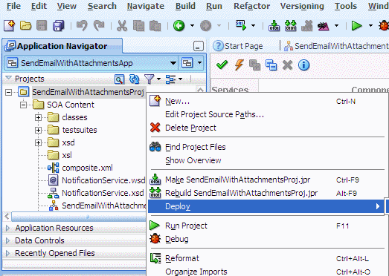The width and height of the screenshot is (389, 276).
Task: Open the Tools menu
Action: tap(346, 6)
